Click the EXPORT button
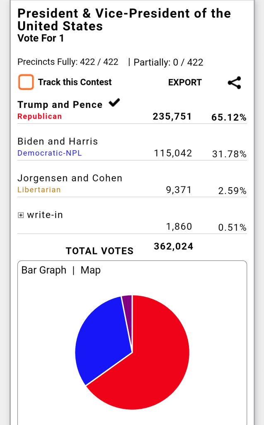The width and height of the screenshot is (264, 425). (x=185, y=83)
